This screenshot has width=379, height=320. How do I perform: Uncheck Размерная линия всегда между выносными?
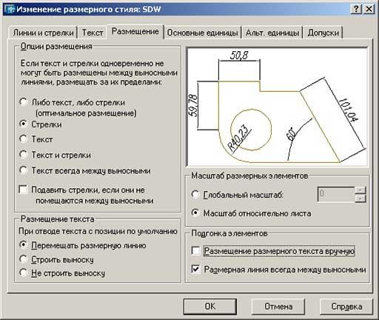[195, 269]
